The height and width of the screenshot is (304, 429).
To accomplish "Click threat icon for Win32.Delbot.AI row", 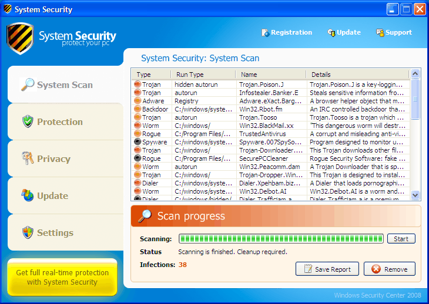I will [138, 191].
